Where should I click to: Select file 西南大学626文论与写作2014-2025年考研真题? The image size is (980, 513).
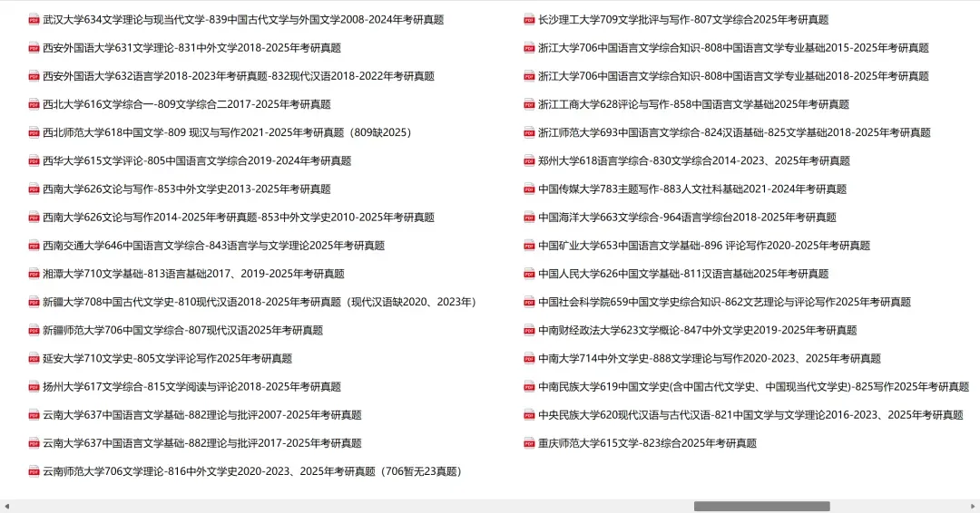tap(238, 218)
